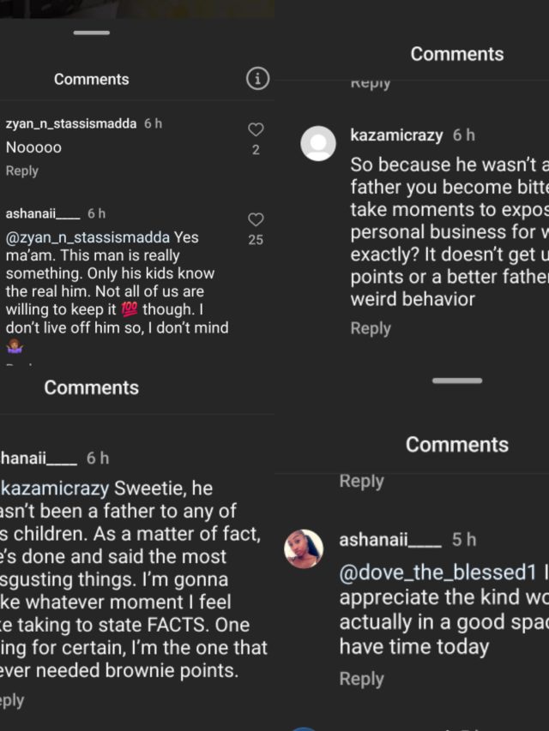Tap the shrugging emoji under ashanaii's comment
The width and height of the screenshot is (549, 731).
(x=15, y=346)
